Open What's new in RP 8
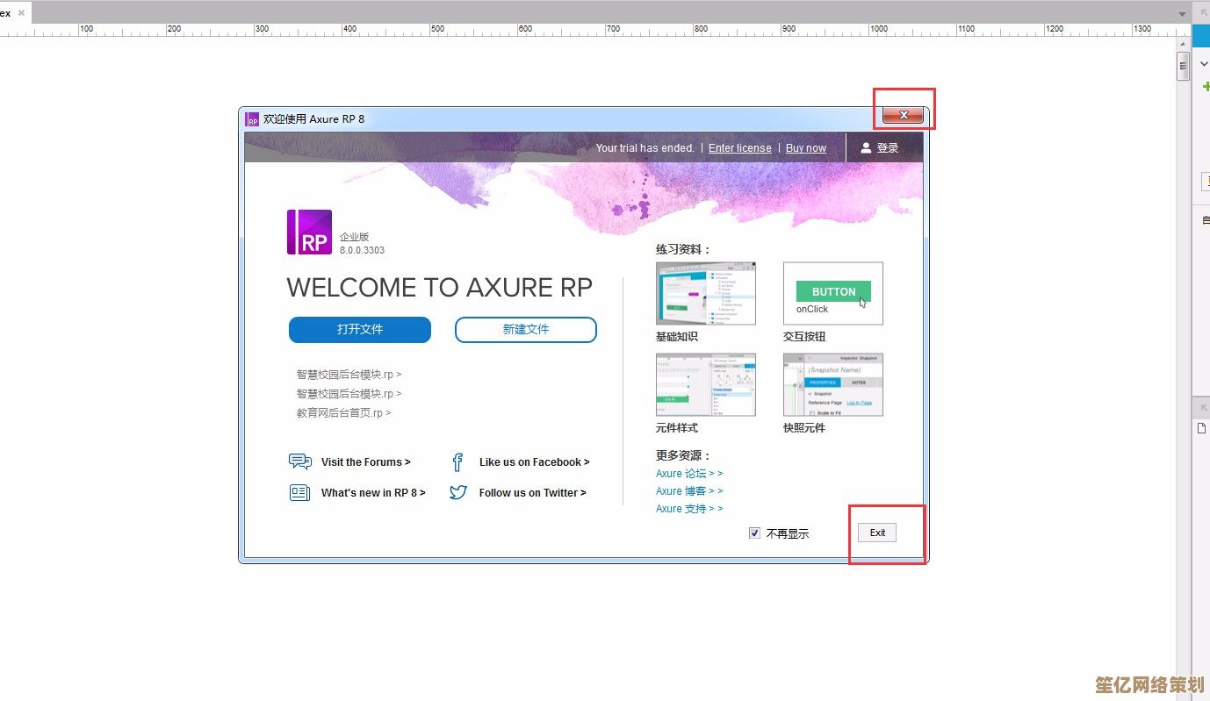This screenshot has width=1210, height=701. click(373, 493)
